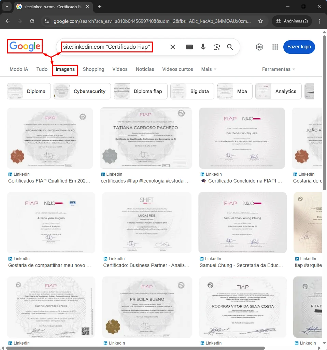The image size is (327, 350).
Task: Open the on-screen keyboard input tool
Action: tap(189, 47)
